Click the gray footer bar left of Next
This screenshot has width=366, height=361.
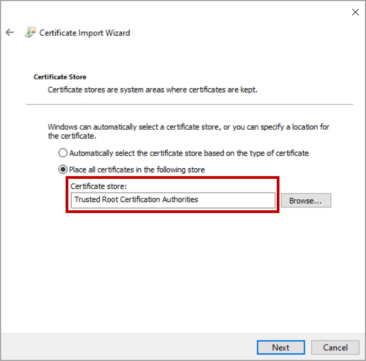[x=127, y=347]
